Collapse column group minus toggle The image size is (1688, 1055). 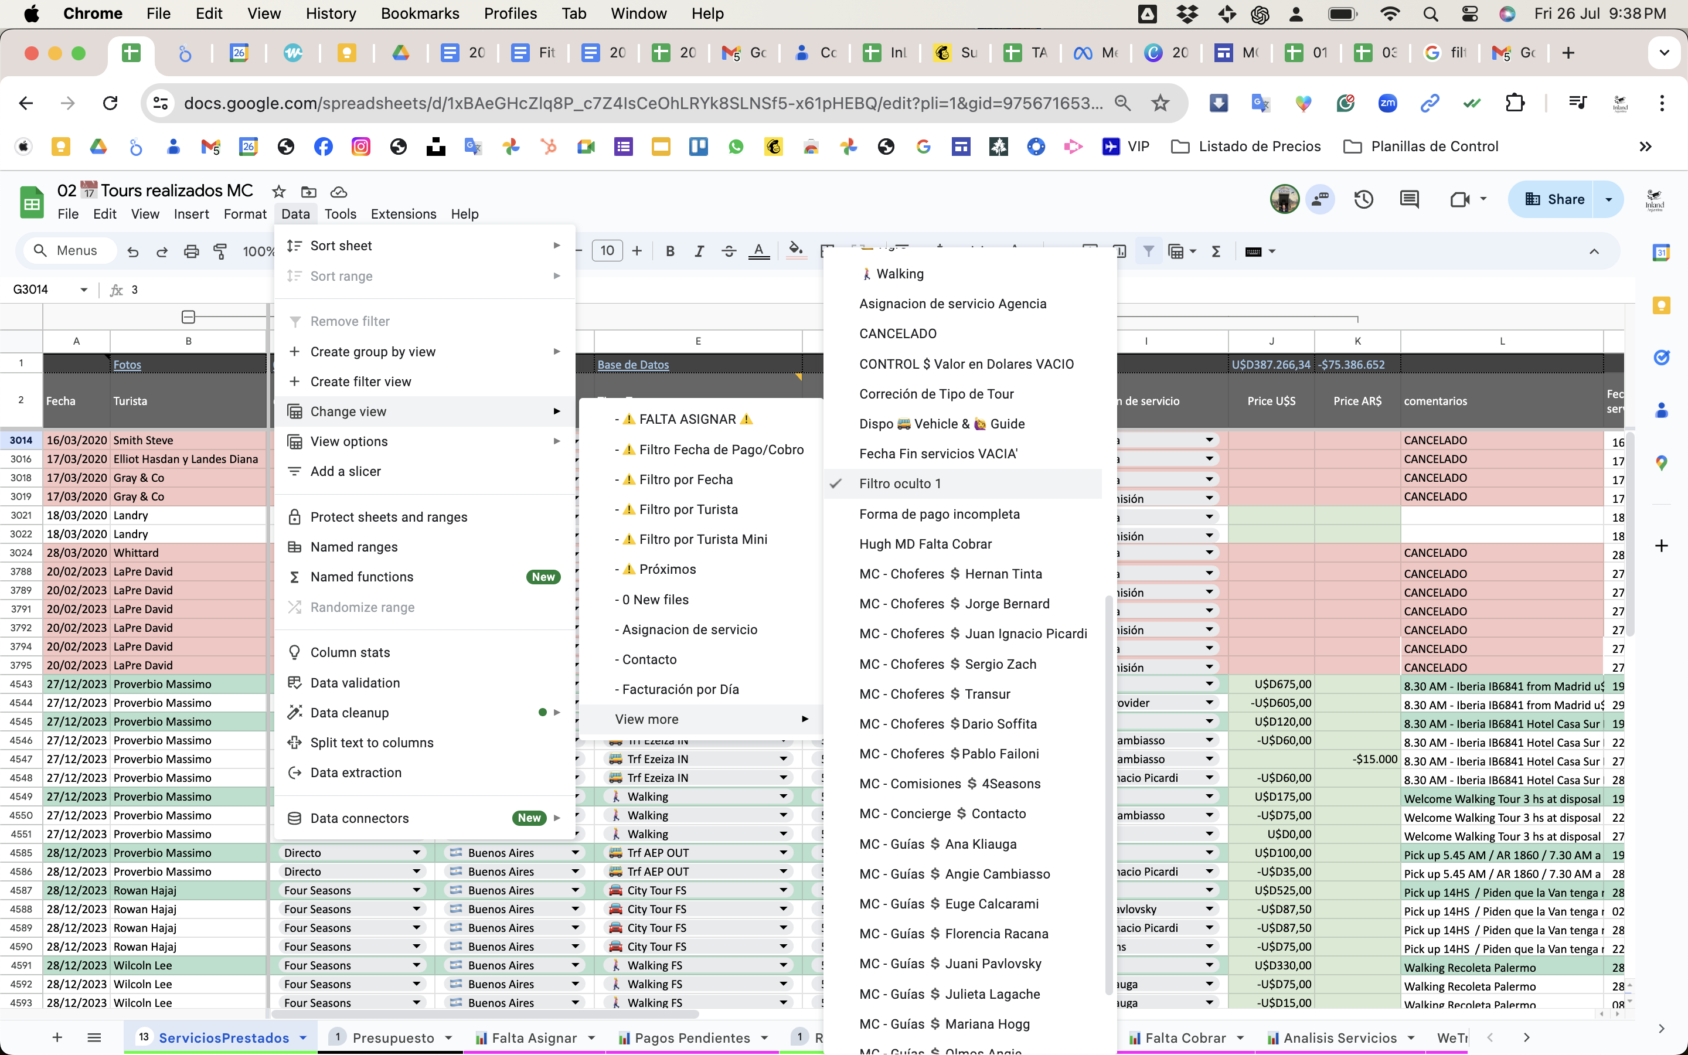[x=188, y=318]
